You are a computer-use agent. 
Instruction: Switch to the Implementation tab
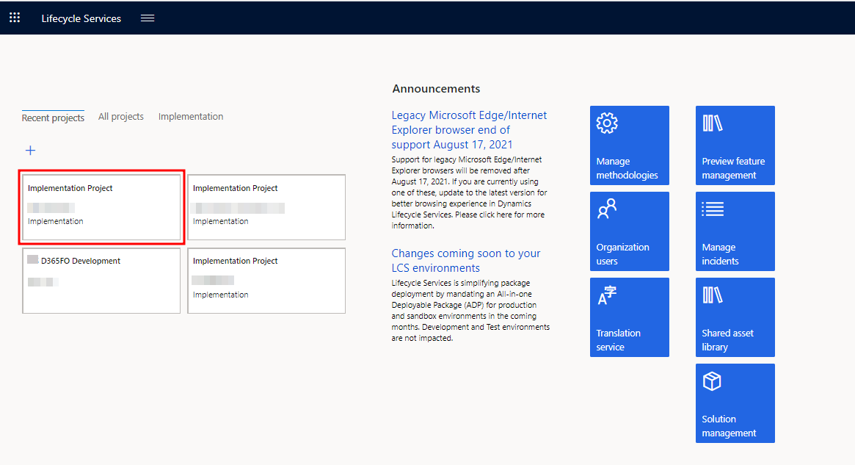coord(191,117)
